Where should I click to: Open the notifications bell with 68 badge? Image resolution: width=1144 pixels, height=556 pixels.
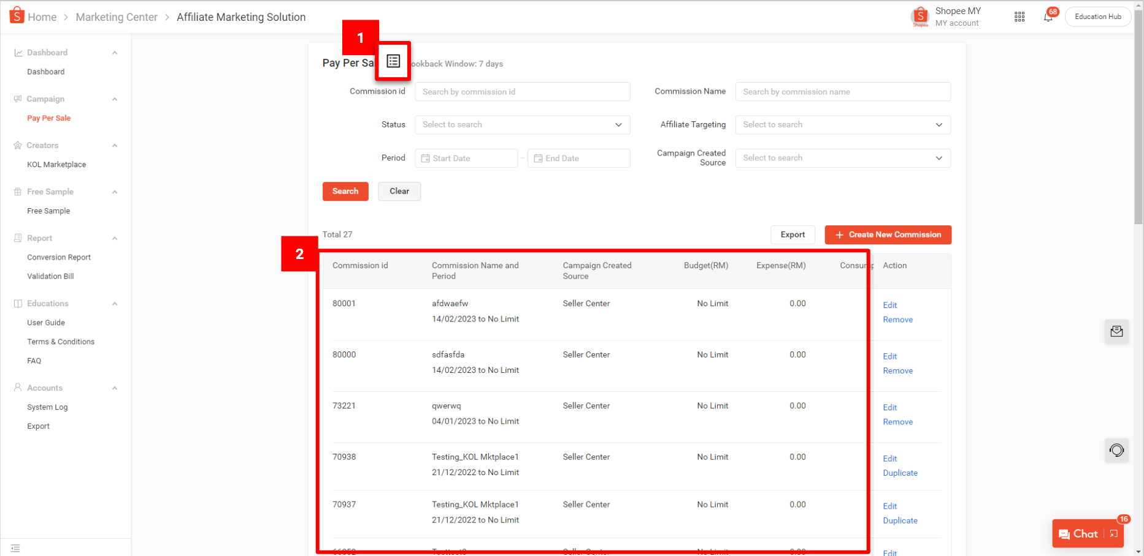[x=1048, y=17]
